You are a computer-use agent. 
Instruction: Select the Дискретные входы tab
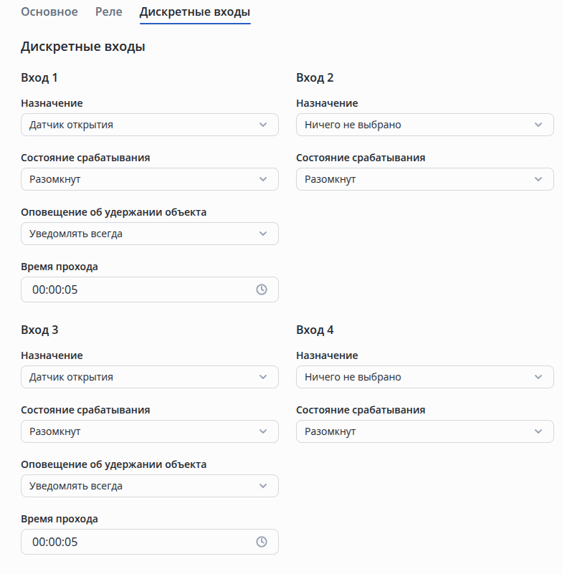click(x=195, y=12)
